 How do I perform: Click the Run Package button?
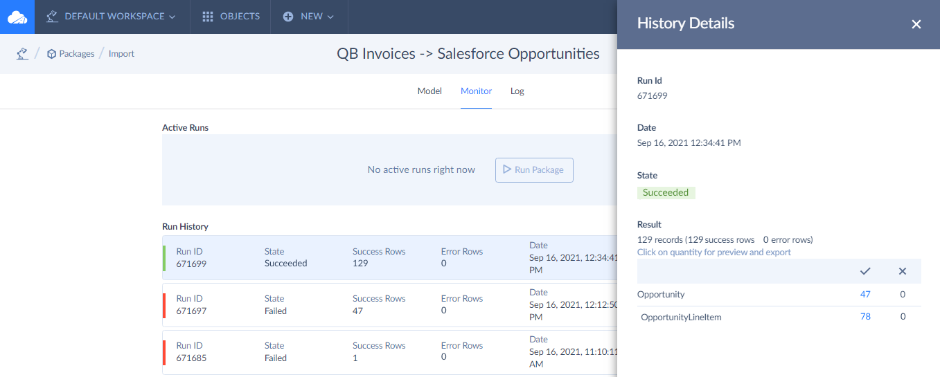pyautogui.click(x=534, y=169)
